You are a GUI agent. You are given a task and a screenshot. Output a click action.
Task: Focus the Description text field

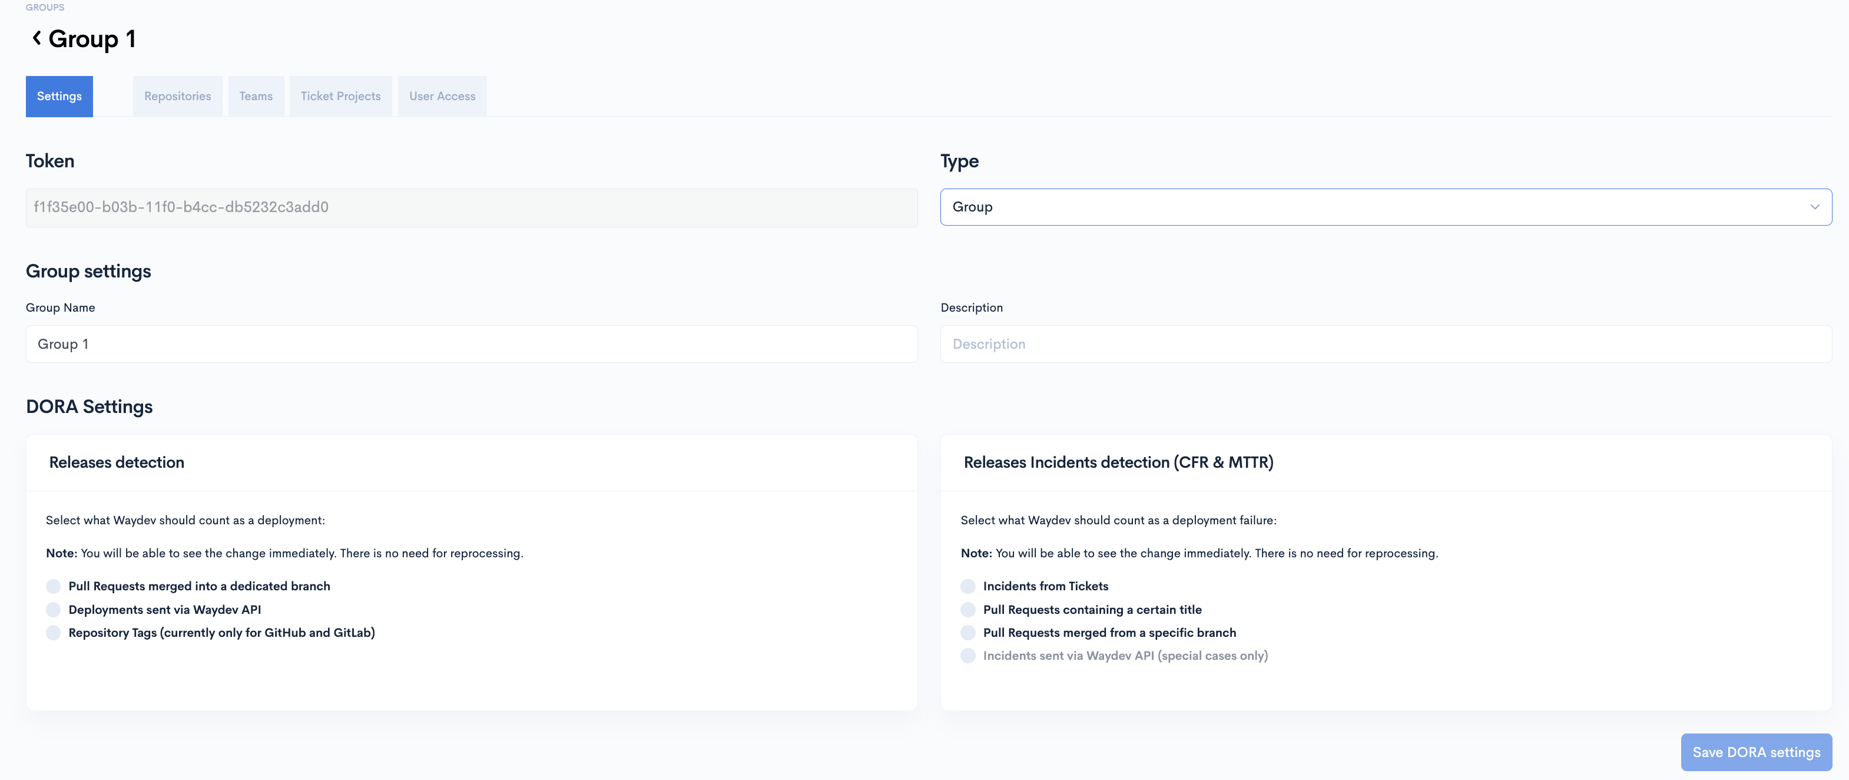[x=1386, y=344]
